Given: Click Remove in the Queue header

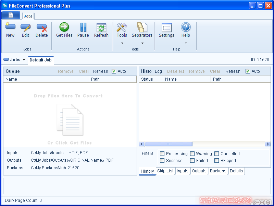Looking at the screenshot, I should (x=66, y=71).
